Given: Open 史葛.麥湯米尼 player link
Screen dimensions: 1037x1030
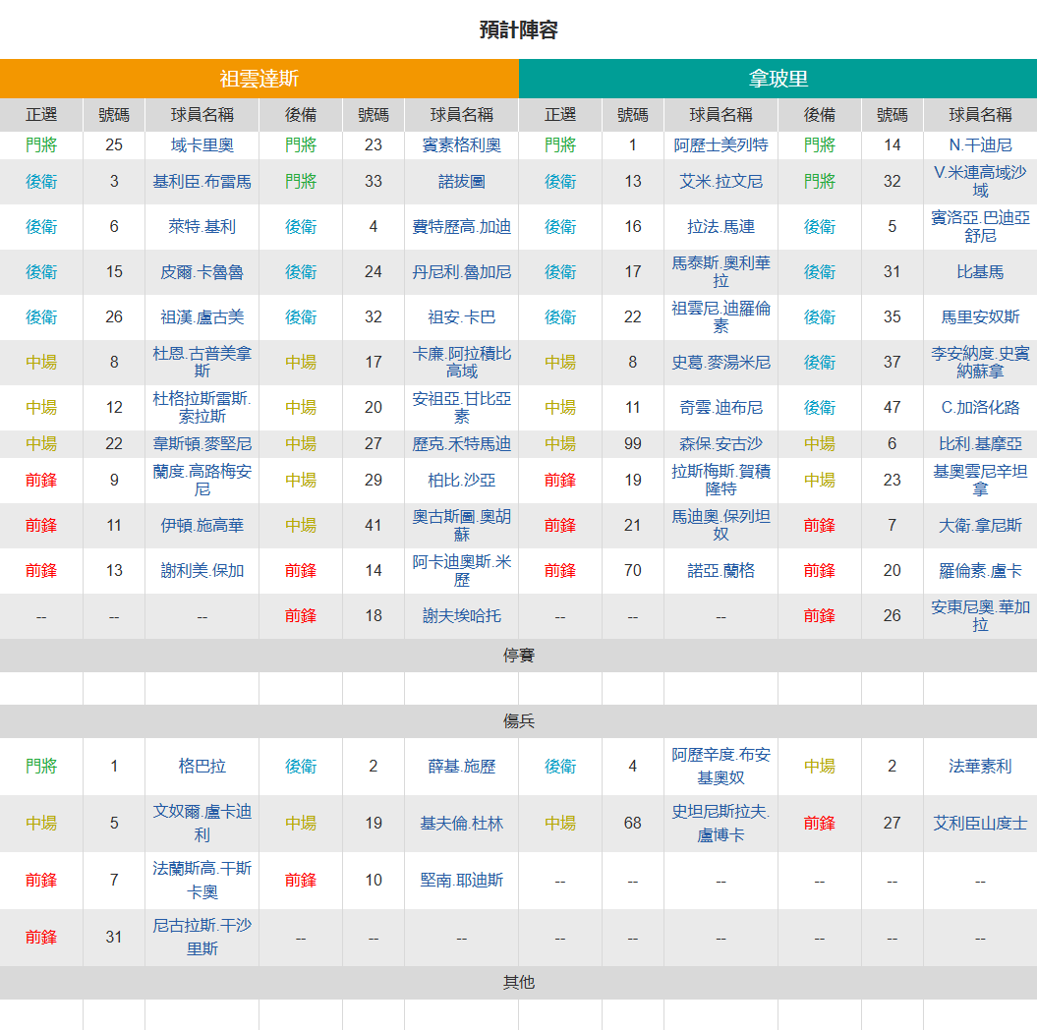Looking at the screenshot, I should 720,363.
